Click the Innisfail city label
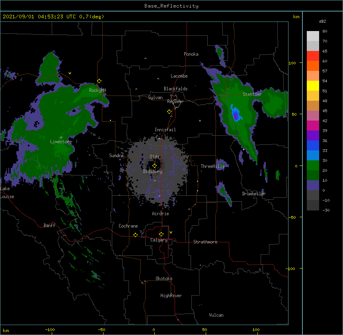Viewport: 343px width, 335px height. (x=165, y=130)
